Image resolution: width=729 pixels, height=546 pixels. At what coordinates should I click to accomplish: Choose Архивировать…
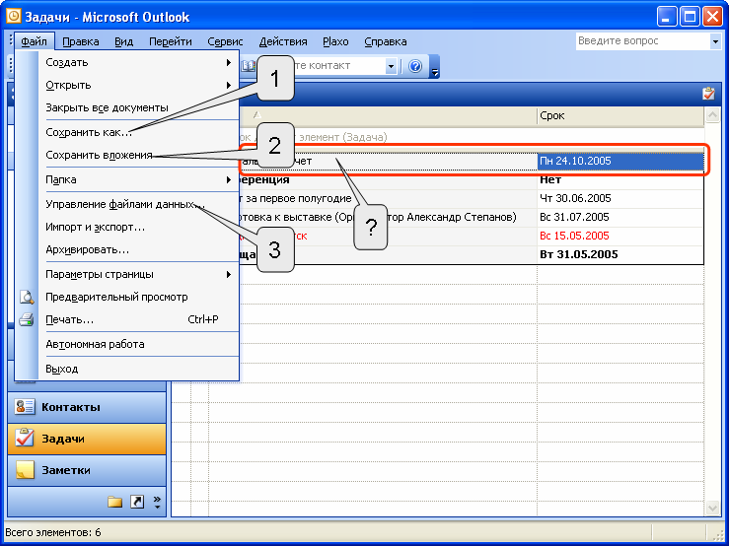click(x=138, y=250)
